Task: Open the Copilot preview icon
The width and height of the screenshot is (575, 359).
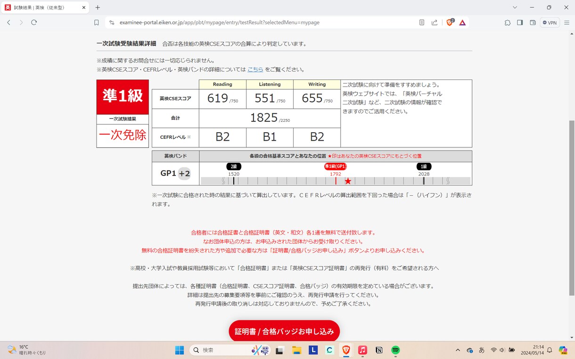Action: click(563, 350)
